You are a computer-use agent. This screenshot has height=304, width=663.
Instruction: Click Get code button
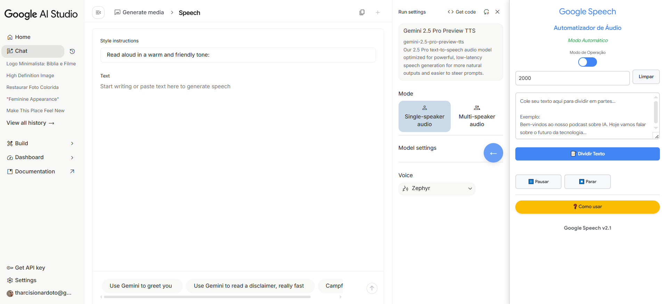(462, 12)
